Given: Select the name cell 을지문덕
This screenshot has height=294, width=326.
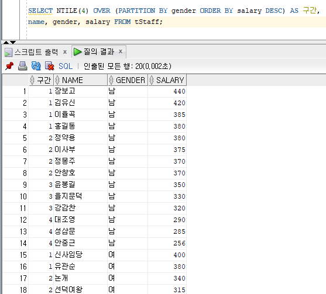Looking at the screenshot, I should 81,196.
